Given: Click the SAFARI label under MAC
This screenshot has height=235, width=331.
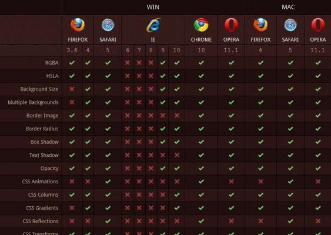Looking at the screenshot, I should 290,40.
